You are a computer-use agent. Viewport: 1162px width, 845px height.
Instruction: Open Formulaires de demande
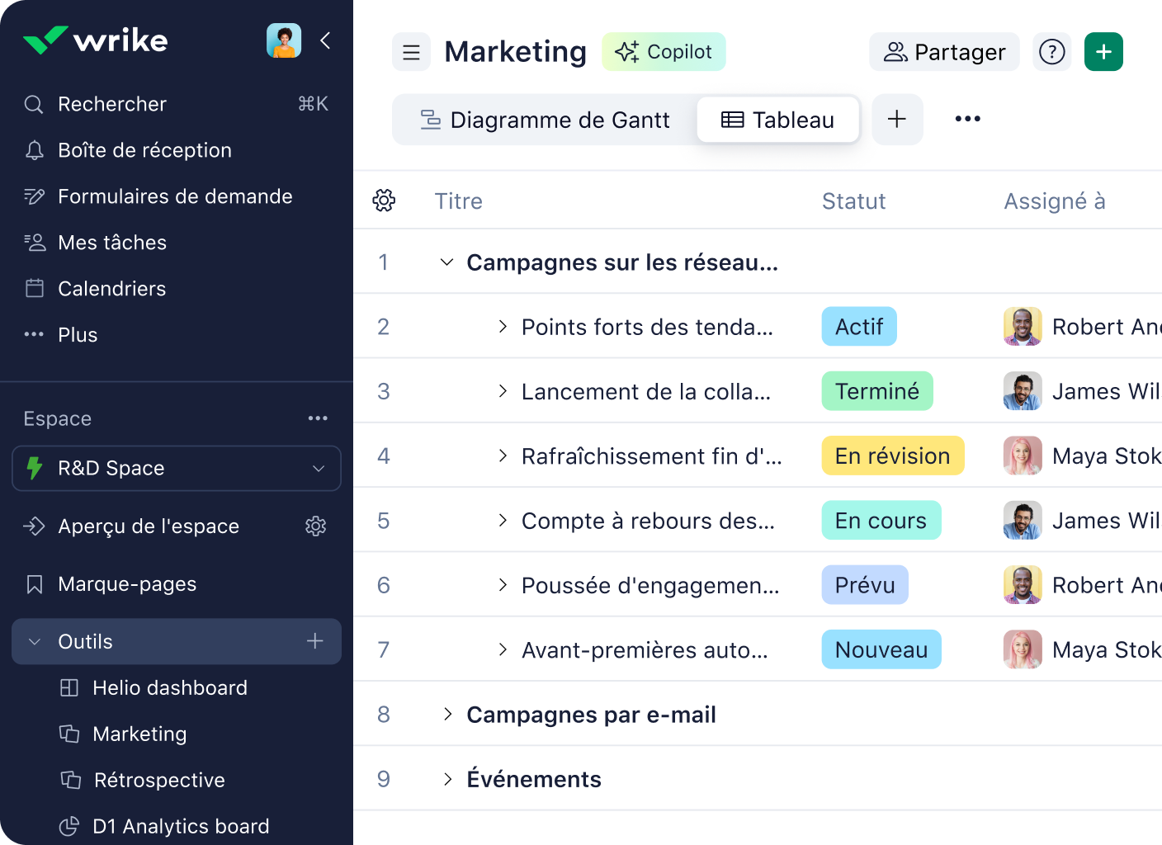tap(177, 196)
